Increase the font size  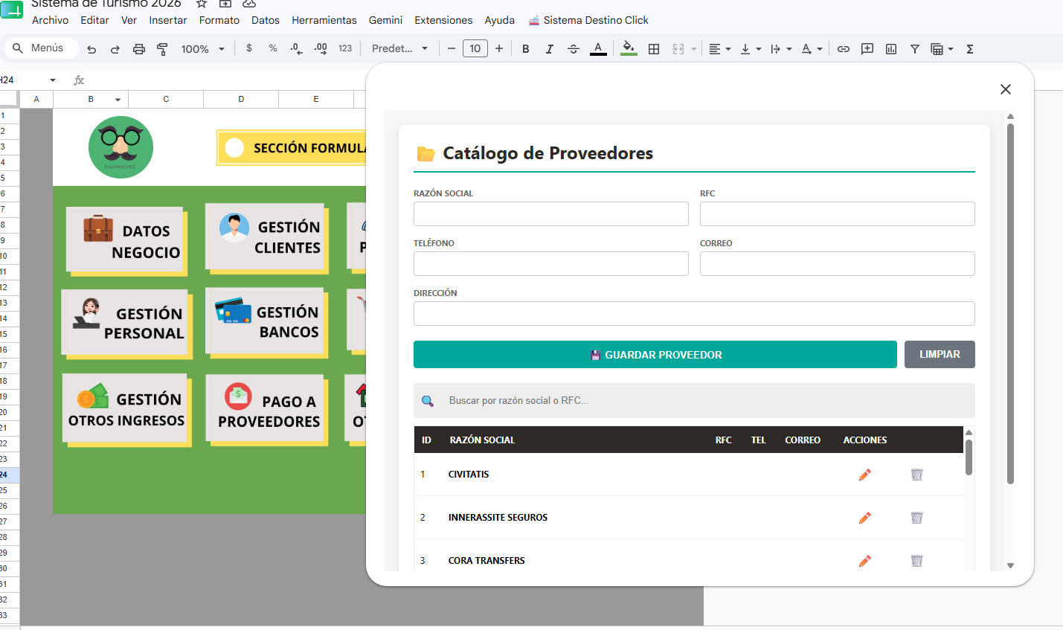pos(499,49)
